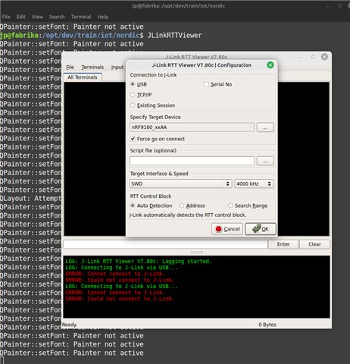Maximize the J-Link RTT Viewer window

point(313,57)
